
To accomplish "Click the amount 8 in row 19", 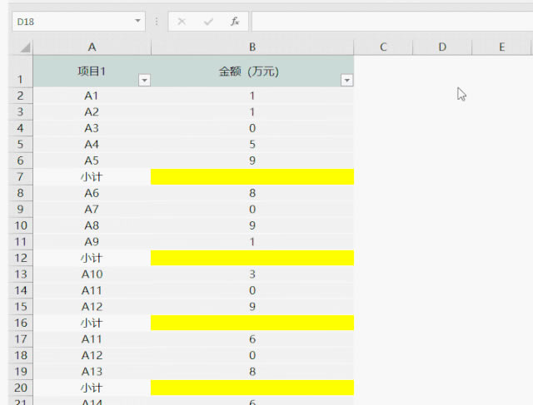I will coord(252,372).
